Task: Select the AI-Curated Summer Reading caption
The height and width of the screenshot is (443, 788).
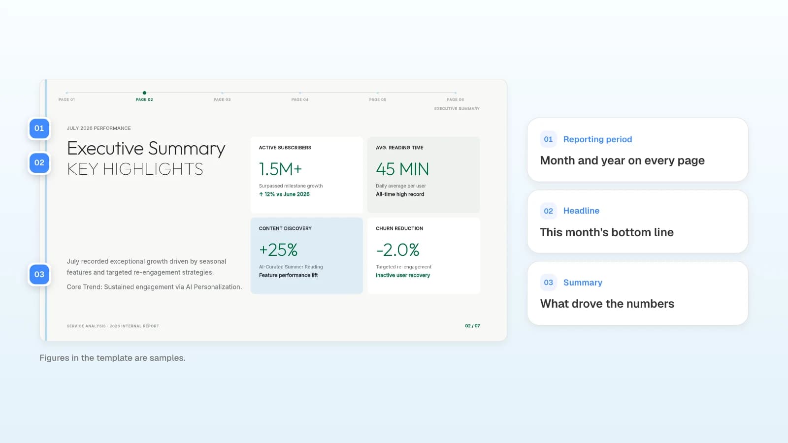Action: [x=291, y=267]
